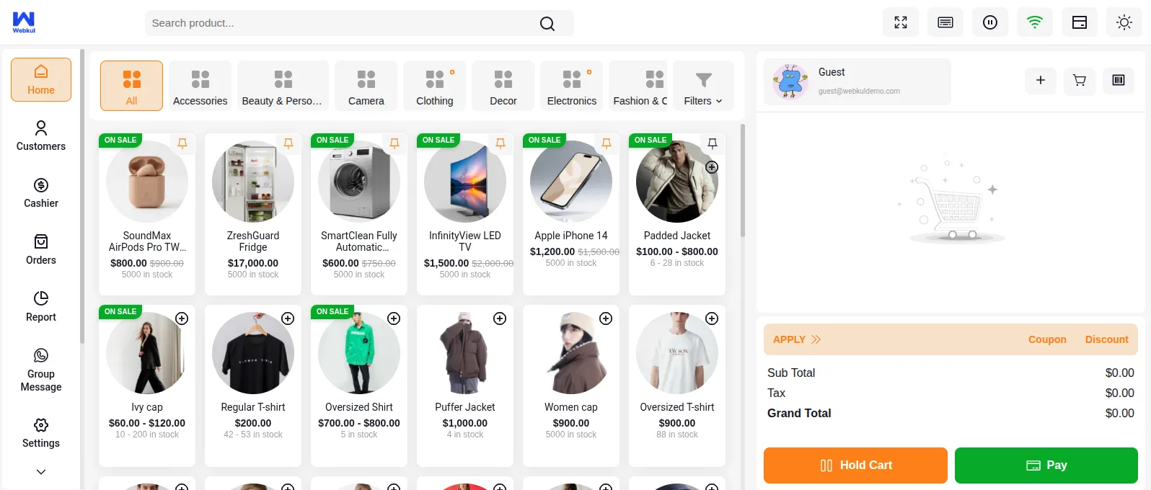Click the Coupon link
The width and height of the screenshot is (1151, 490).
(x=1047, y=339)
